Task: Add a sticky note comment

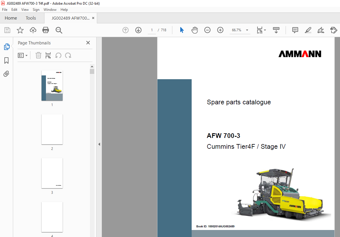Action: 295,30
